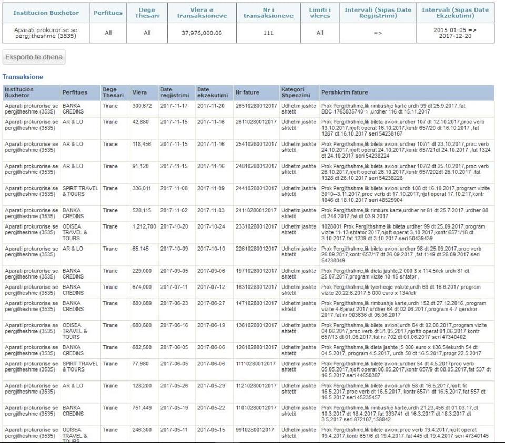Viewport: 505px width, 443px height.
Task: Select ODISEA TRAVEL & TOURS in 1,212,700 row
Action: [75, 232]
